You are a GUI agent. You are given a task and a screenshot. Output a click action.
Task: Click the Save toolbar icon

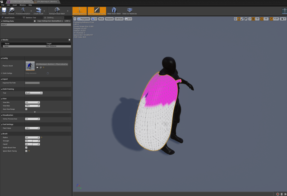pos(4,11)
